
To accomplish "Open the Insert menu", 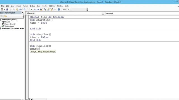I will tap(18, 6).
